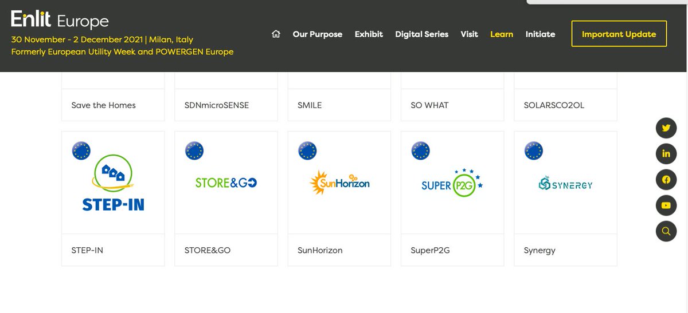Open the Digital Series menu
Image resolution: width=688 pixels, height=313 pixels.
422,34
